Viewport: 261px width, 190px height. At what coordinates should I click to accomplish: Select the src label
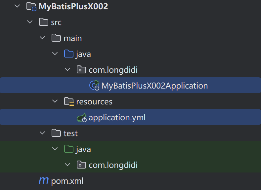pos(56,22)
